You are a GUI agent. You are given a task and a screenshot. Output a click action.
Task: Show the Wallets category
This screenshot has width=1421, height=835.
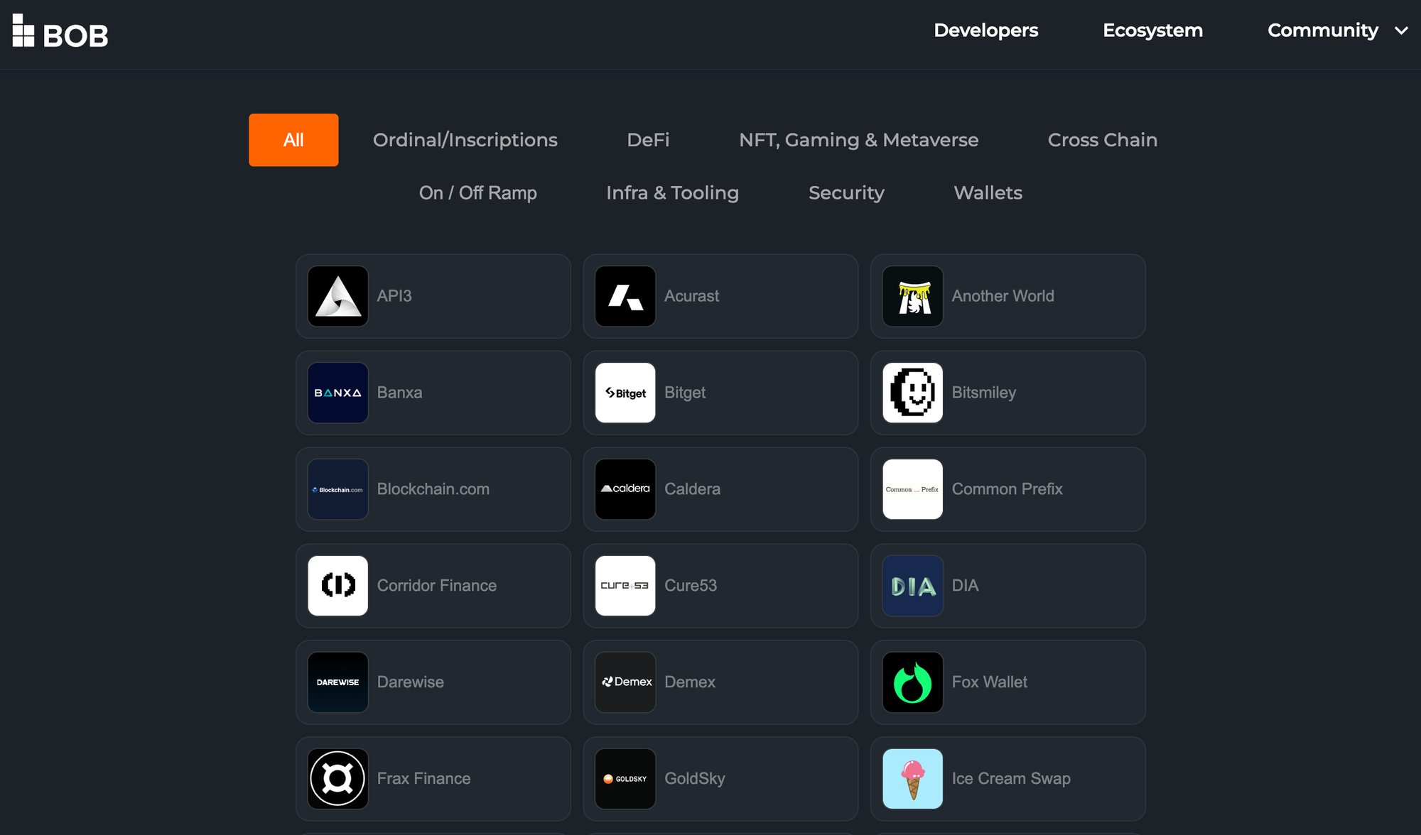[988, 192]
